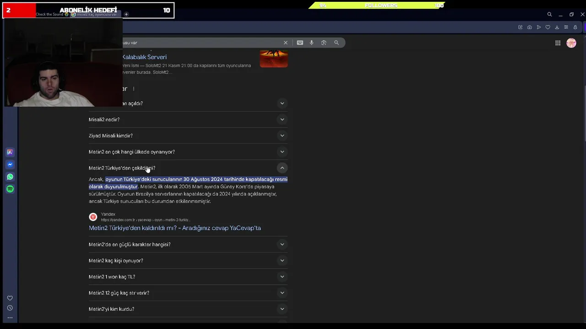Click the Yandex favicon in the answer source
Viewport: 586px width, 329px height.
93,217
